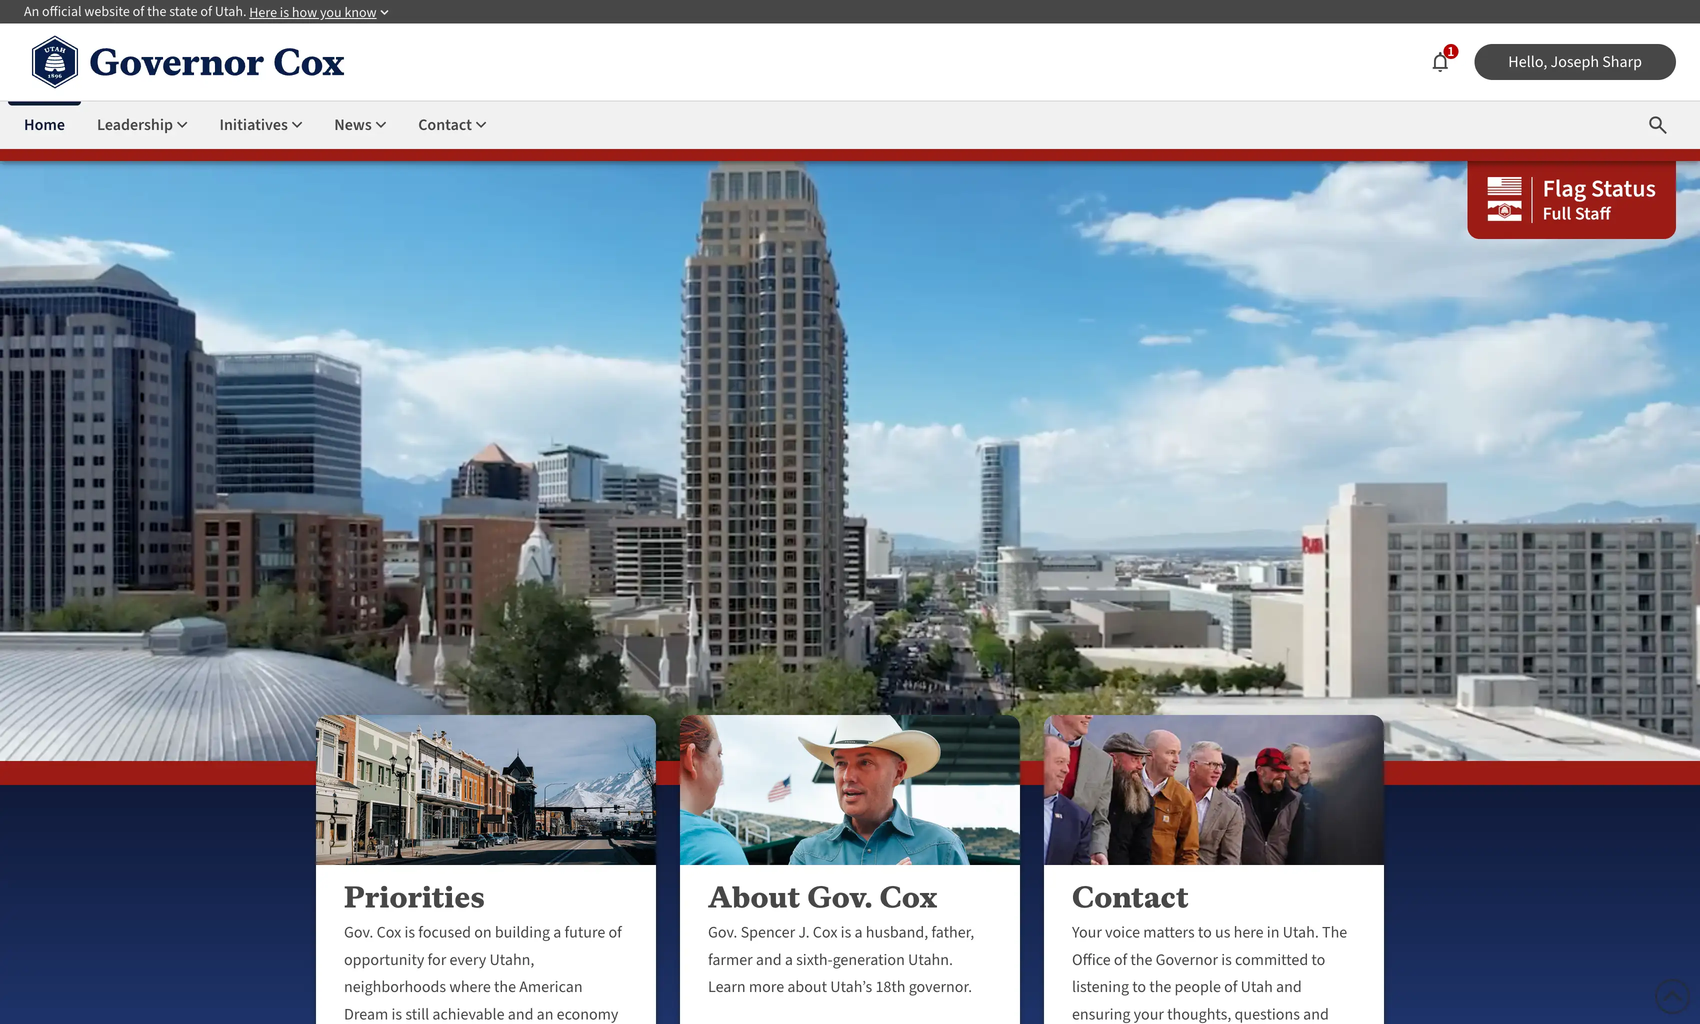Expand the Initiatives menu
The image size is (1700, 1024).
[261, 125]
